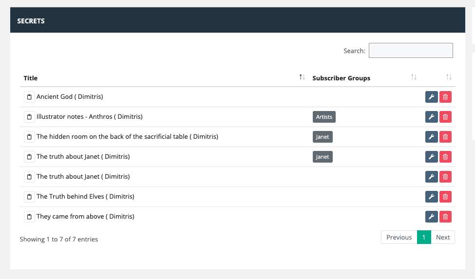Screen dimensions: 475x279
Task: Delete the Ancient God secret
Action: pos(445,97)
